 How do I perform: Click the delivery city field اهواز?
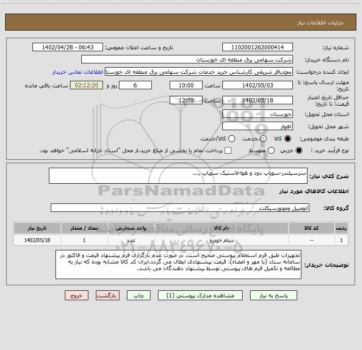point(258,126)
